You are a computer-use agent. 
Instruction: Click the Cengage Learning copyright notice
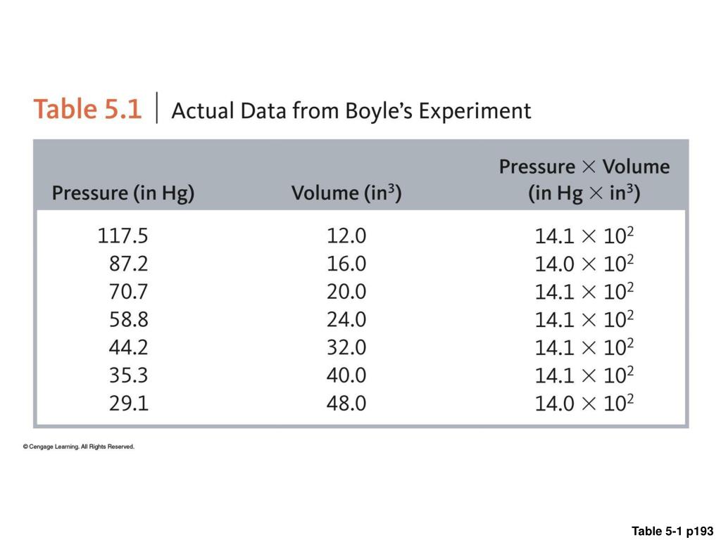tap(79, 446)
